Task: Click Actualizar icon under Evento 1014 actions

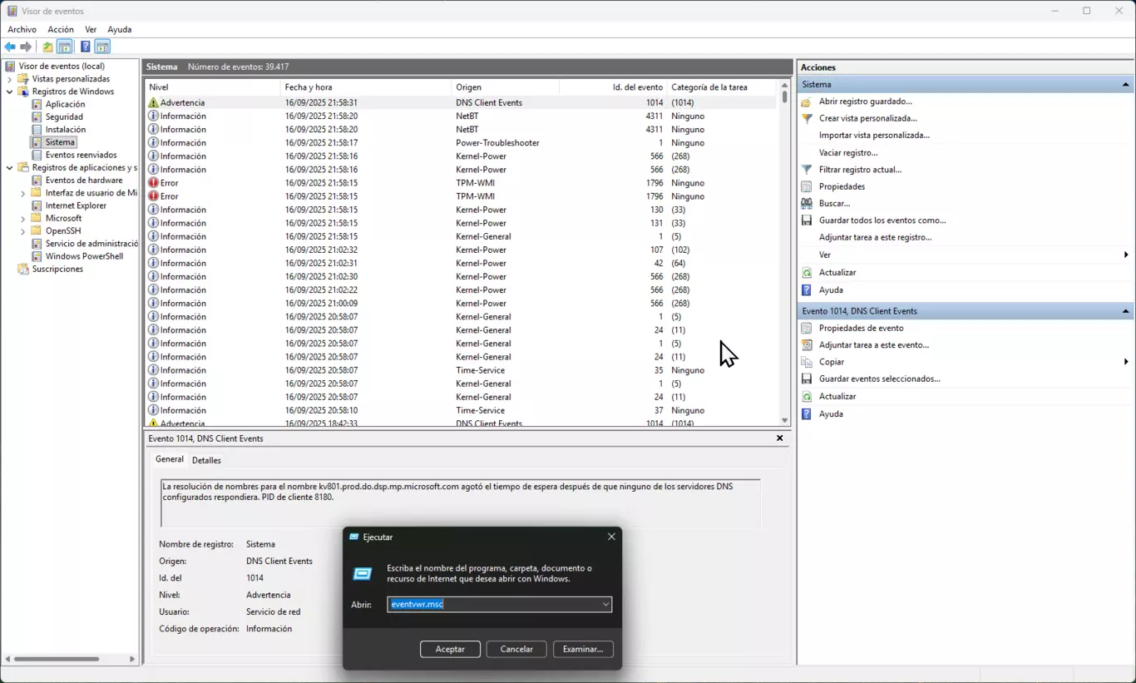Action: 806,396
